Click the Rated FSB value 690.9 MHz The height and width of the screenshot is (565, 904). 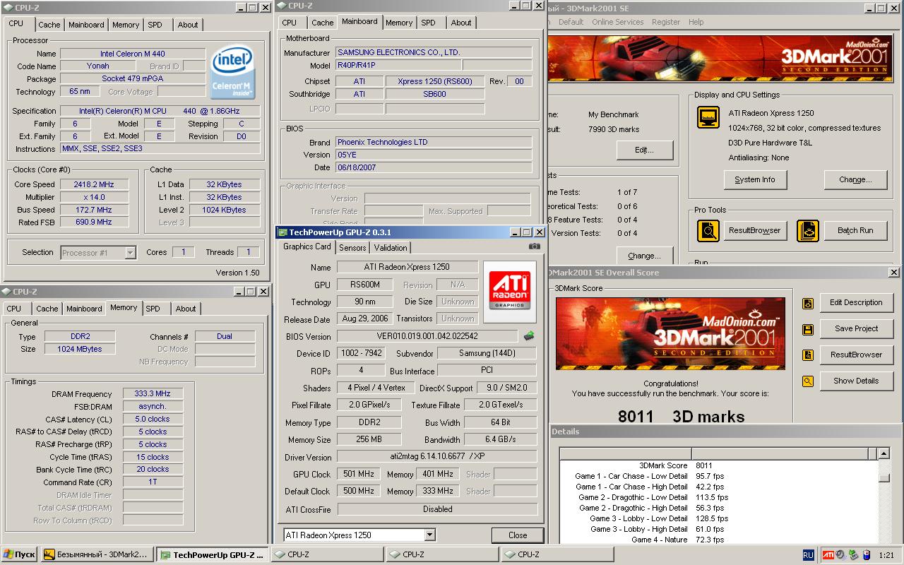point(95,222)
